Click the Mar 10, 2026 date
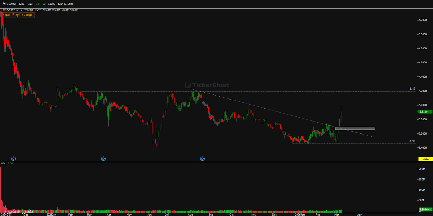The width and height of the screenshot is (433, 216). tap(66, 4)
